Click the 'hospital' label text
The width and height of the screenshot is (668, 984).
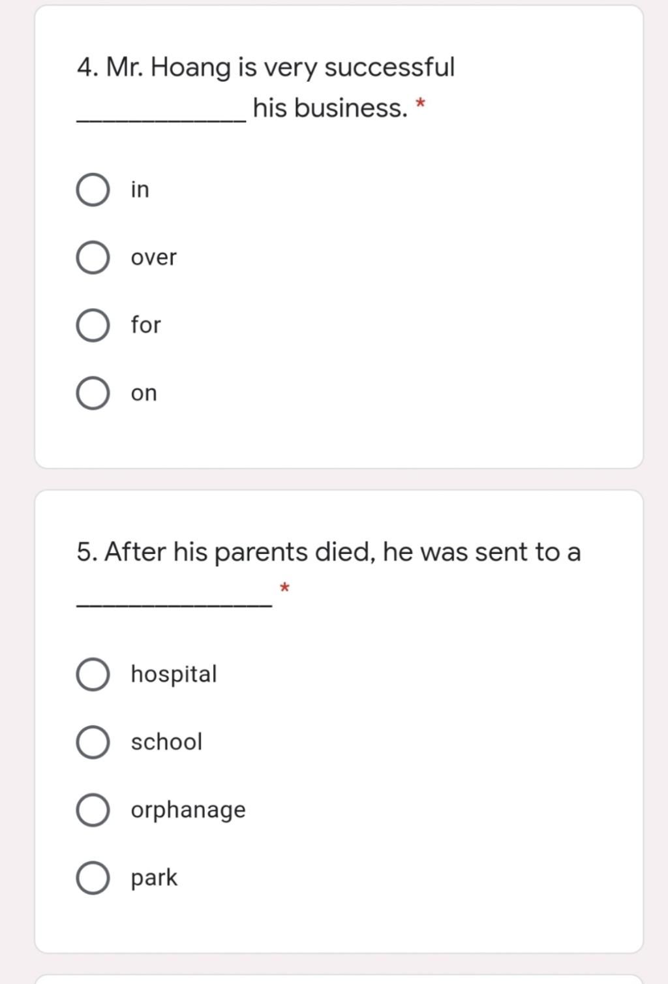pyautogui.click(x=174, y=675)
